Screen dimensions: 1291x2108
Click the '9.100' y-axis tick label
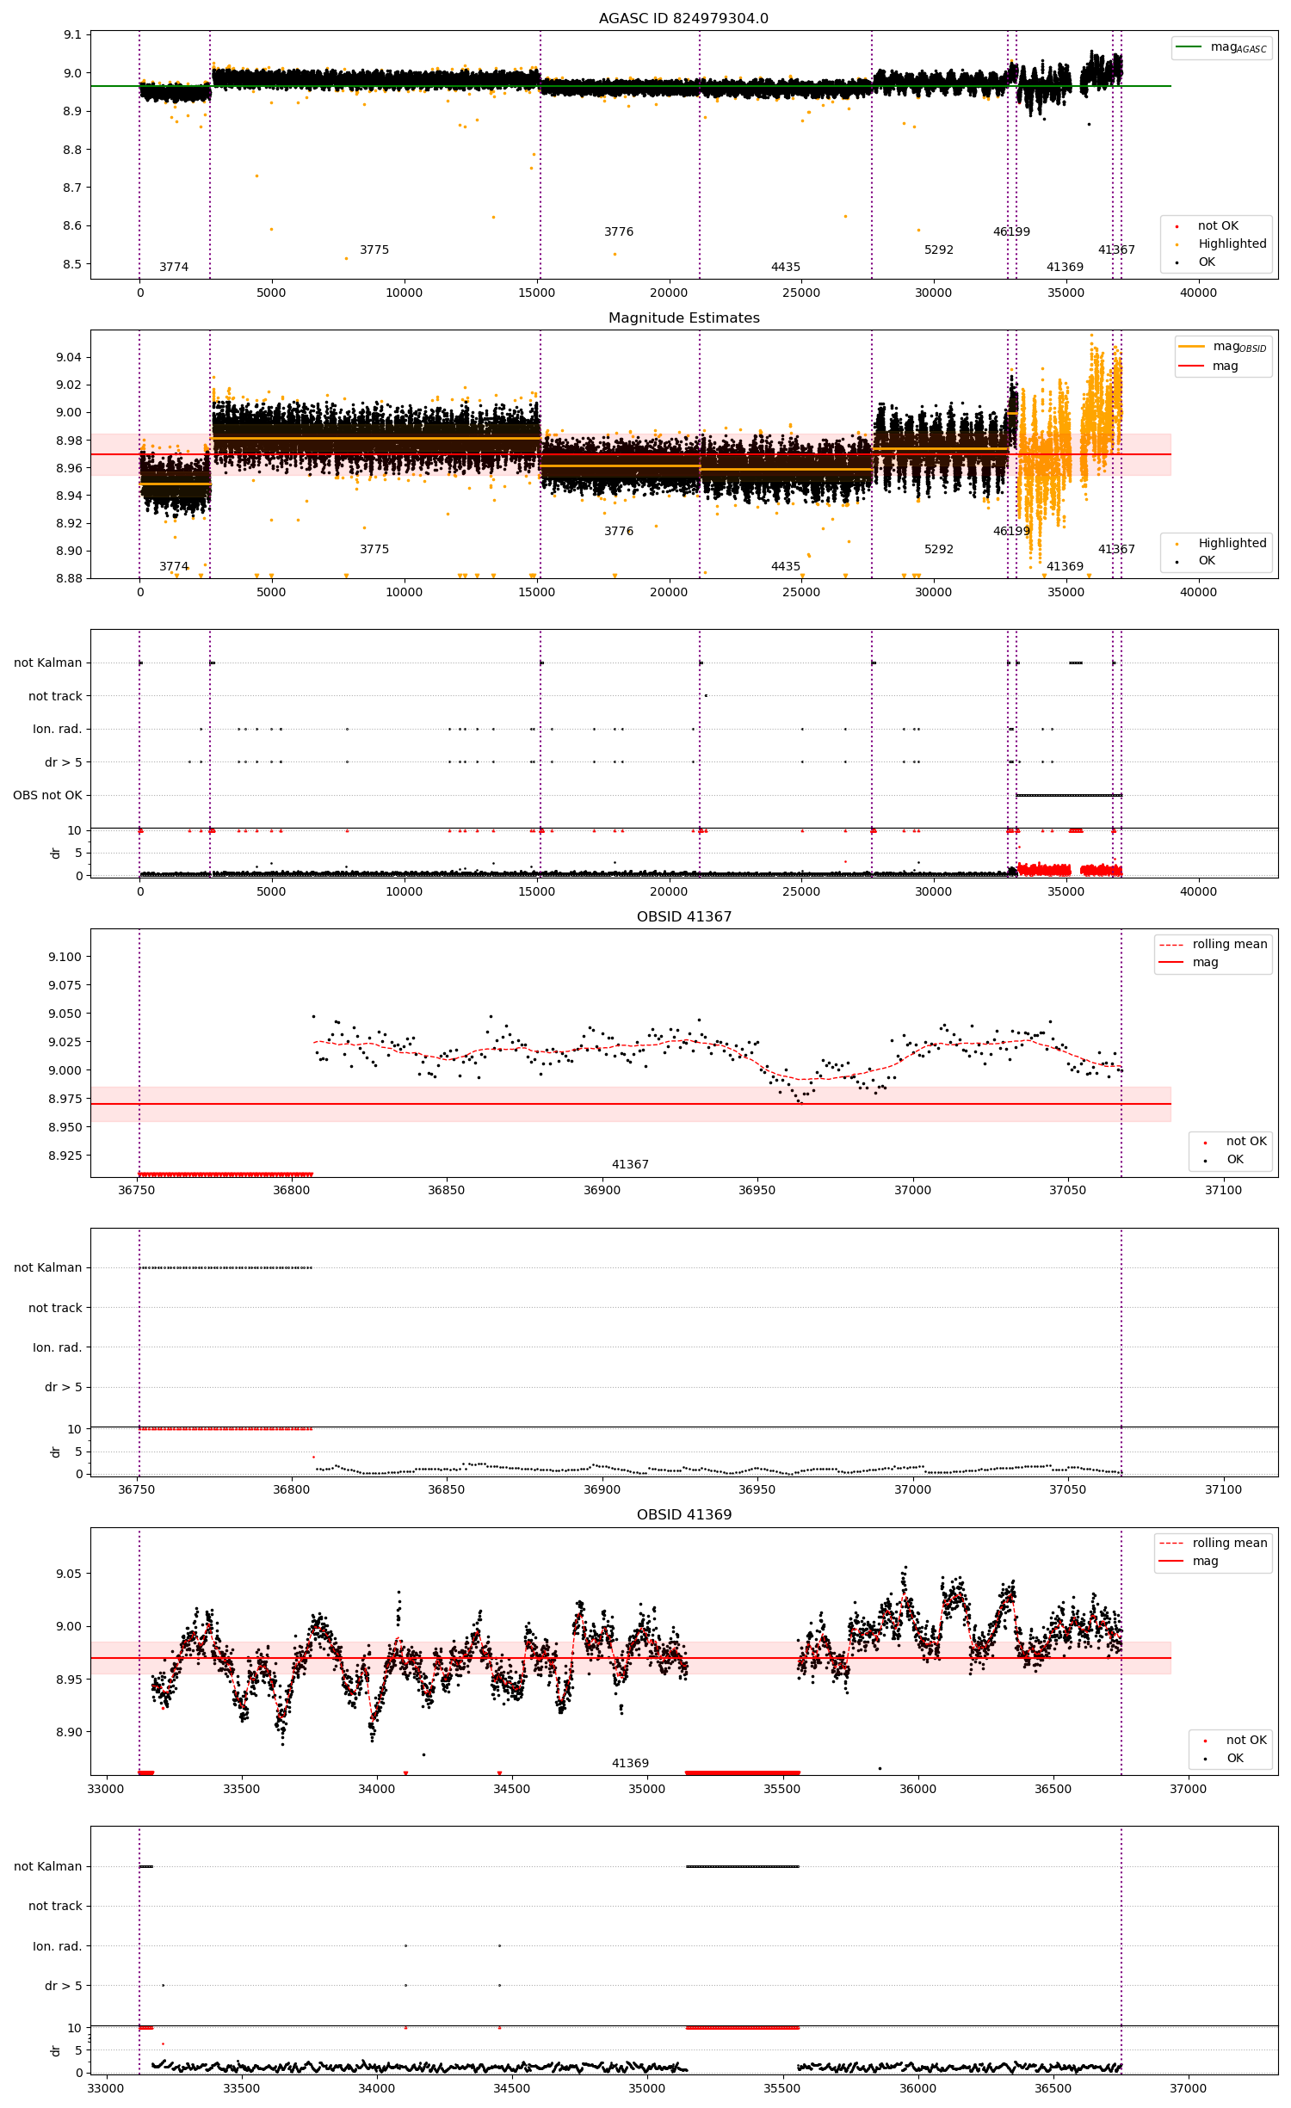pyautogui.click(x=65, y=957)
